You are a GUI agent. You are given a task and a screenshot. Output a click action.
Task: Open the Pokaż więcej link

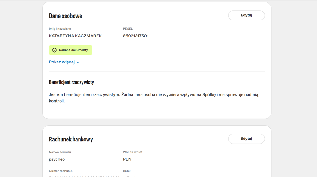pos(62,62)
